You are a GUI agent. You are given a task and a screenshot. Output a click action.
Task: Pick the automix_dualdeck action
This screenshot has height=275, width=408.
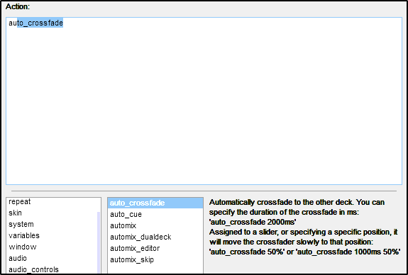(x=140, y=237)
